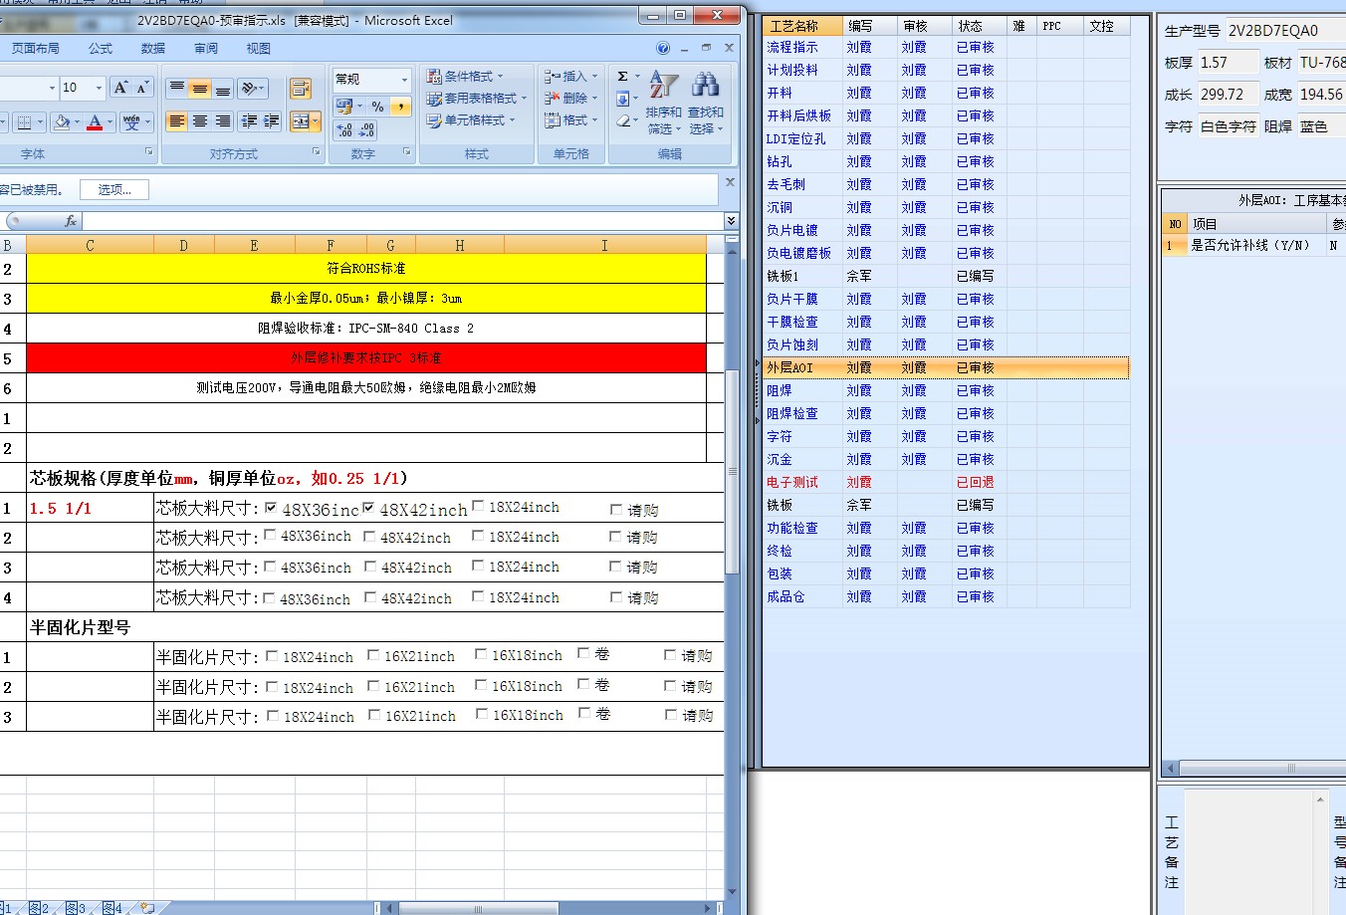Pick the fill color paint bucket
Image resolution: width=1346 pixels, height=915 pixels.
pos(62,122)
